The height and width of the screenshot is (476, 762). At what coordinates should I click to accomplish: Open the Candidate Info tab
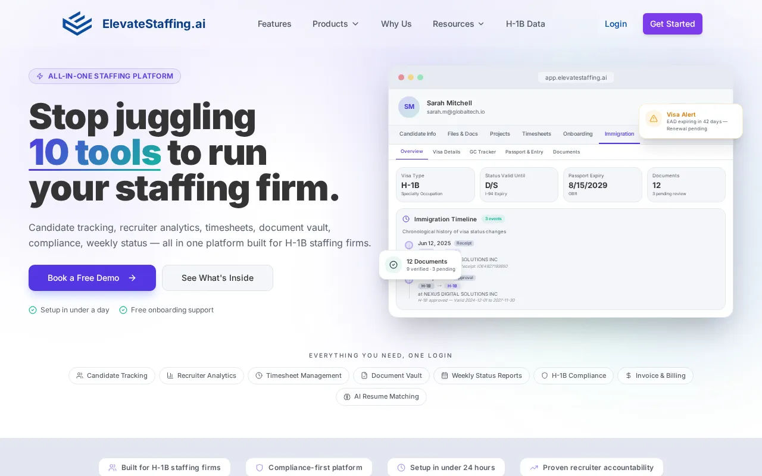pyautogui.click(x=417, y=134)
